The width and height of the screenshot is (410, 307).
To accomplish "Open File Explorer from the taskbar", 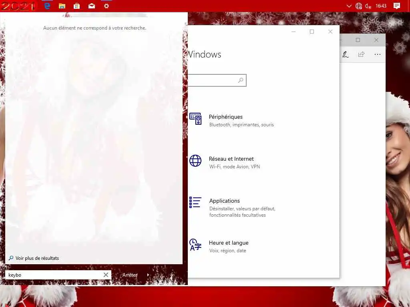I will pyautogui.click(x=62, y=6).
